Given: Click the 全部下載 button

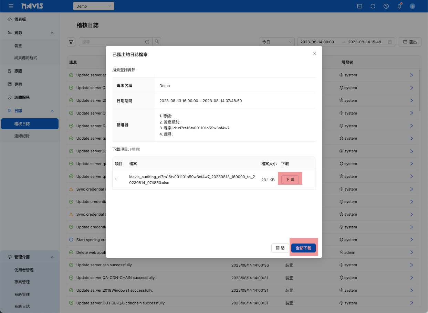Looking at the screenshot, I should [x=303, y=248].
